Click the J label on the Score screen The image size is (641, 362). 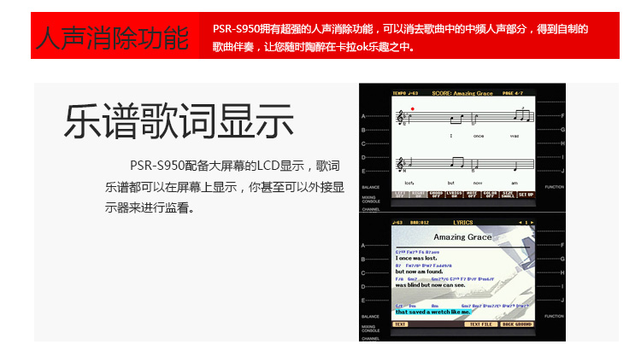(562, 171)
